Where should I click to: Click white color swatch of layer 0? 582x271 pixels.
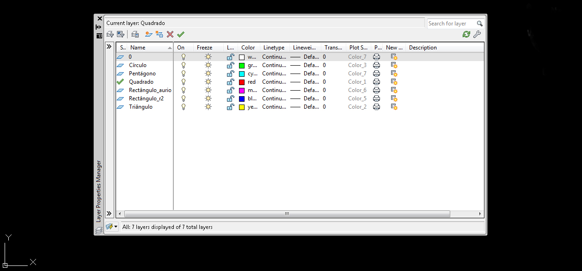point(242,57)
